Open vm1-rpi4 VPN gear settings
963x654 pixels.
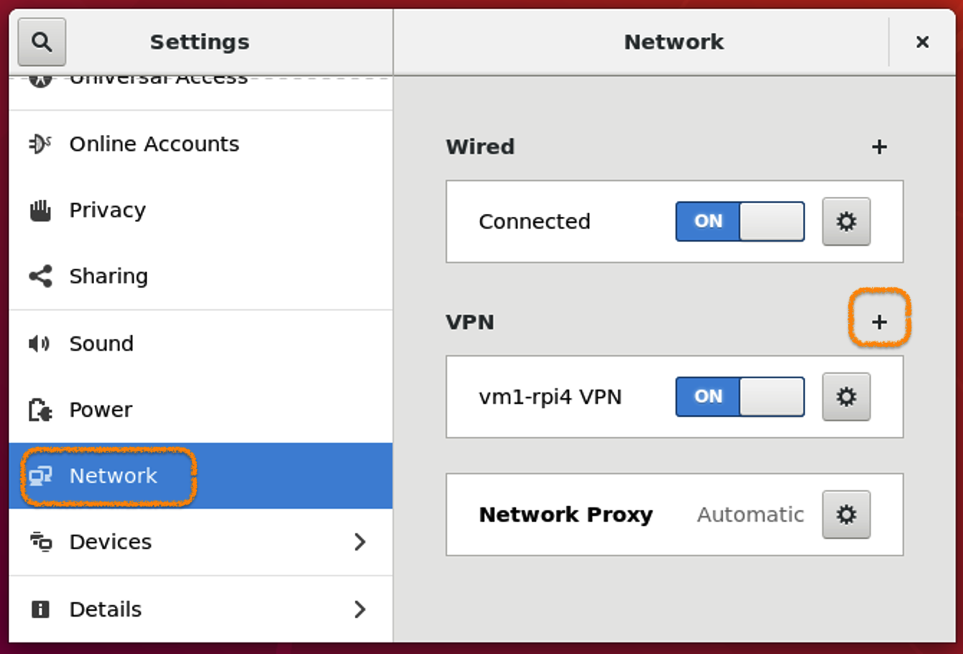point(846,397)
